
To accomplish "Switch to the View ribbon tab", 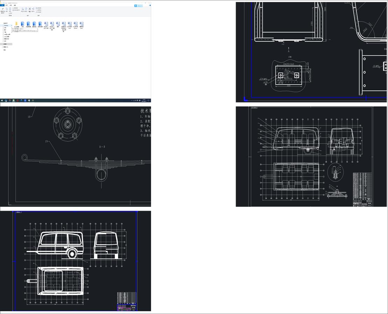I will click(x=15, y=5).
